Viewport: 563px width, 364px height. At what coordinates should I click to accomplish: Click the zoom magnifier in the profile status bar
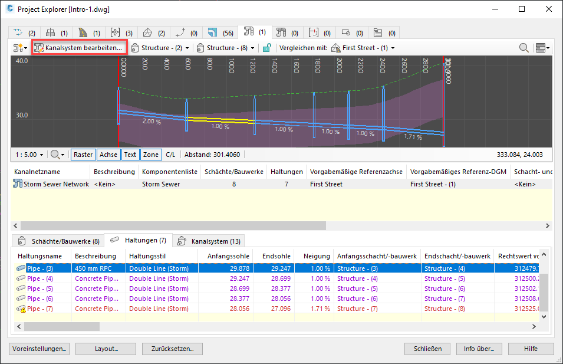[x=56, y=154]
